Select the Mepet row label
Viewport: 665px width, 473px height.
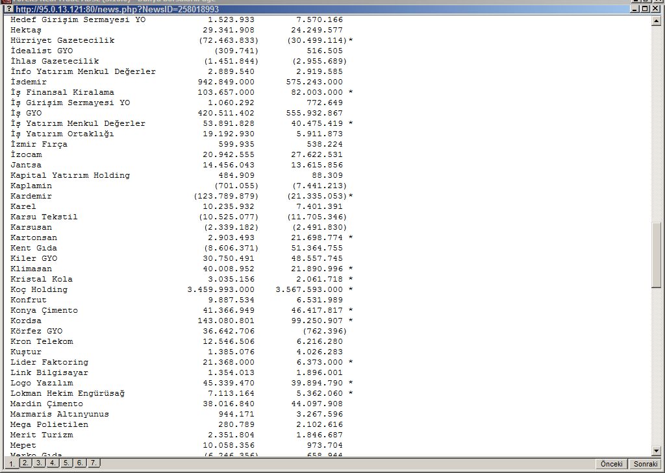click(x=23, y=446)
